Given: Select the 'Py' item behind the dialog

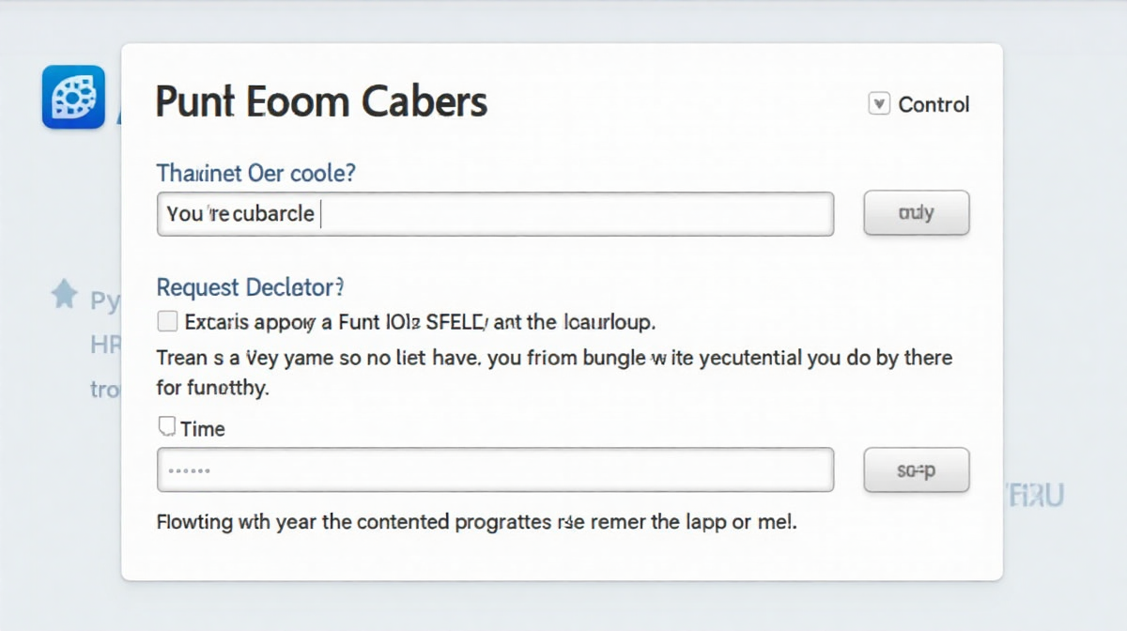Looking at the screenshot, I should point(105,301).
